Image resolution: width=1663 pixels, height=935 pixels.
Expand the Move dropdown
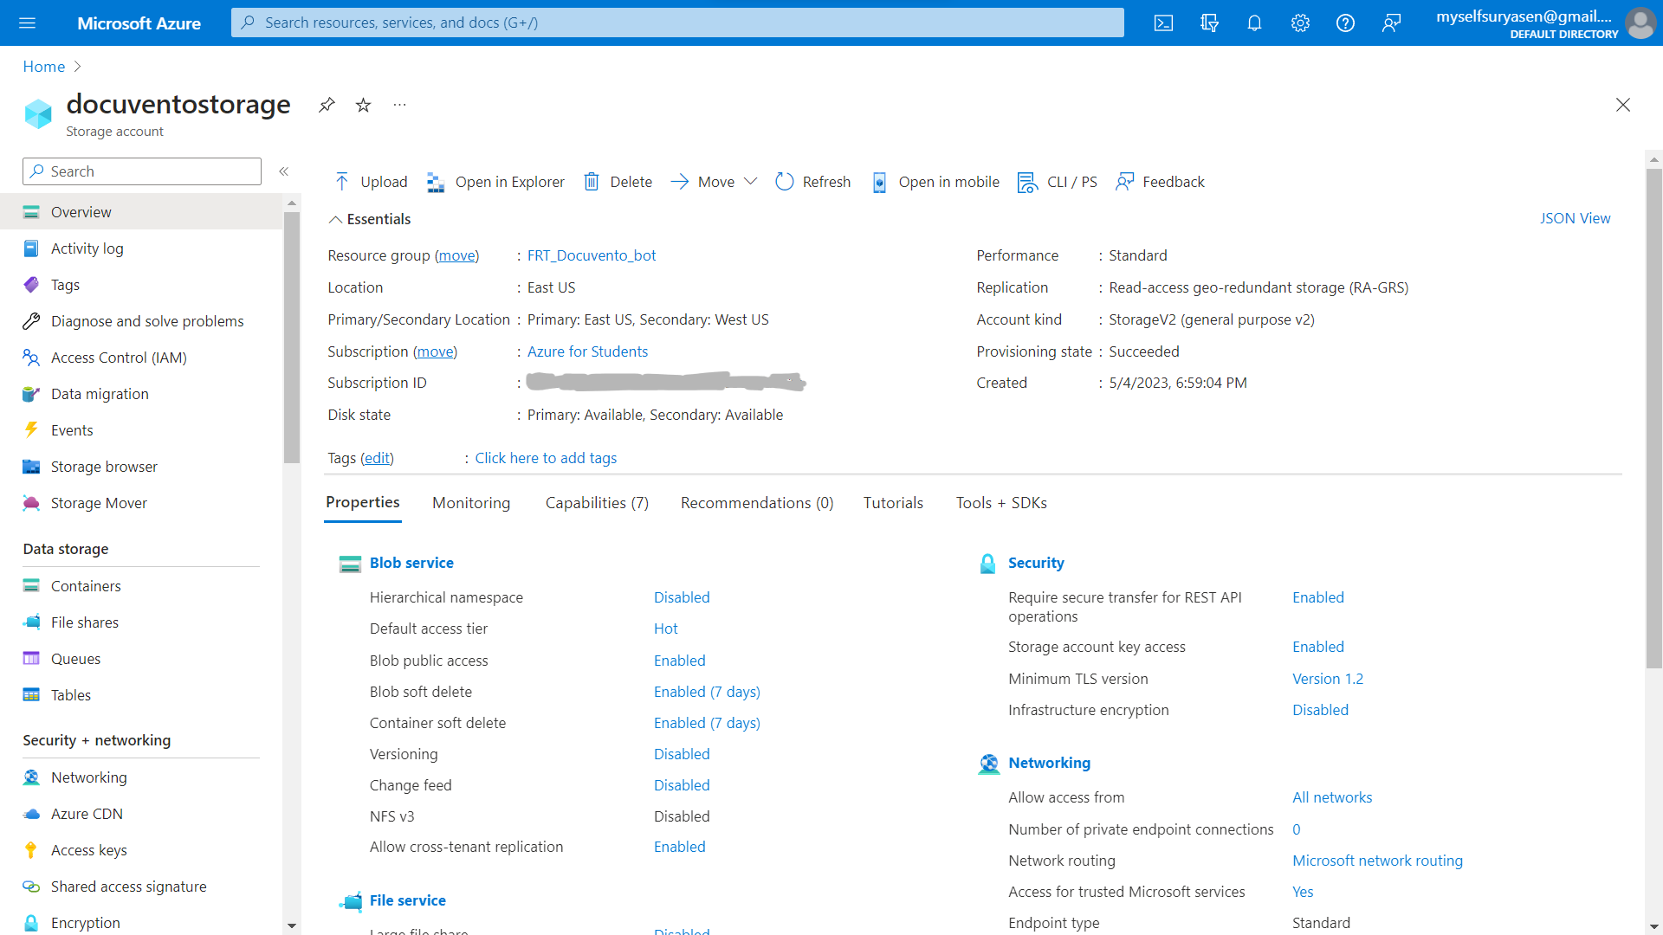coord(752,182)
